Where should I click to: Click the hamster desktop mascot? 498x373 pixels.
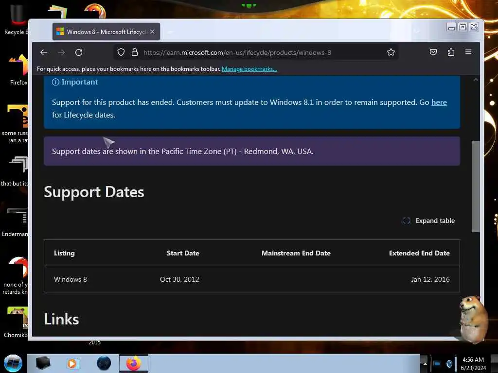coord(474,319)
